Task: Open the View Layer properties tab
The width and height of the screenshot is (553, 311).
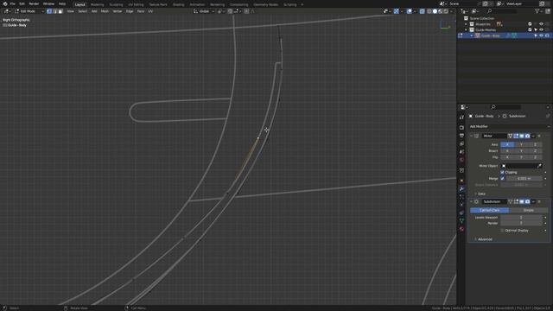Action: 461,143
